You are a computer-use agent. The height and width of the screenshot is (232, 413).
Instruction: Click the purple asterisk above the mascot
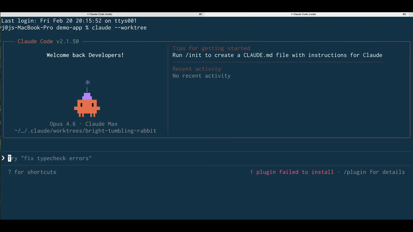[x=88, y=82]
